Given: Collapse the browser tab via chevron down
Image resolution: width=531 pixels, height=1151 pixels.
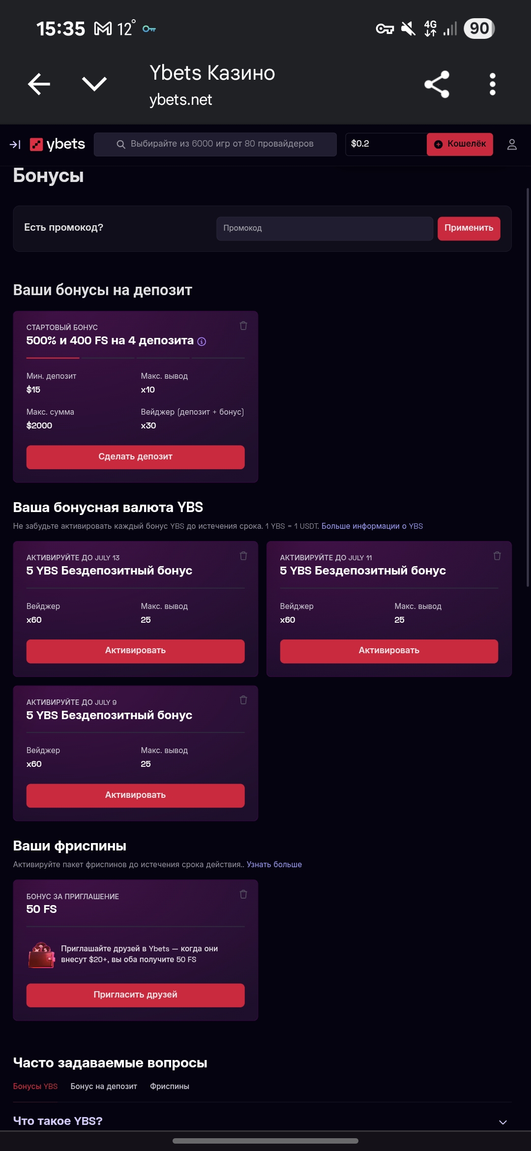Looking at the screenshot, I should tap(94, 84).
